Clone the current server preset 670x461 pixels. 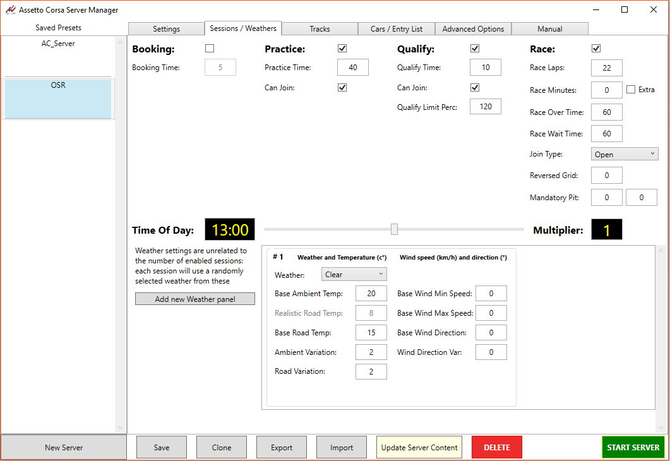click(222, 447)
